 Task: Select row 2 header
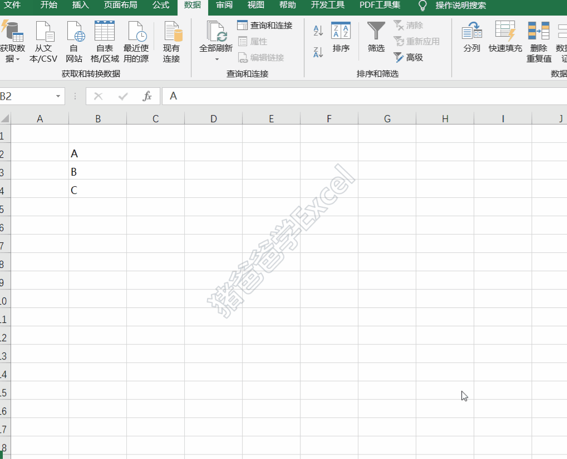click(5, 152)
